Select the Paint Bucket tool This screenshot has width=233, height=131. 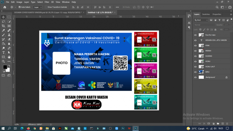coord(3,44)
